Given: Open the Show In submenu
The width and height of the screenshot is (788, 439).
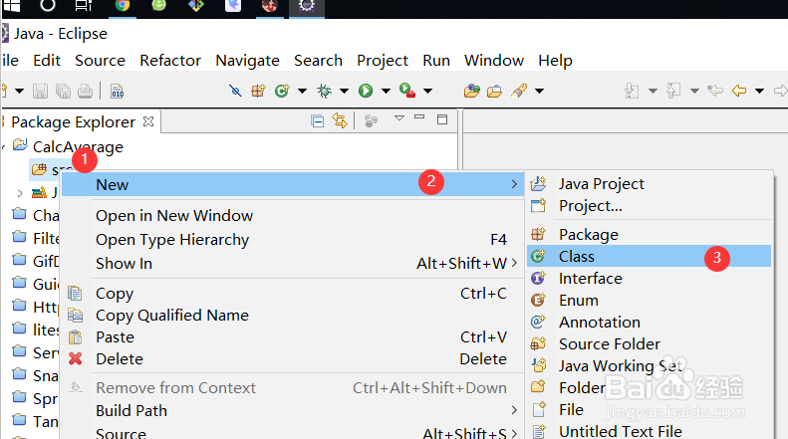Looking at the screenshot, I should 293,263.
